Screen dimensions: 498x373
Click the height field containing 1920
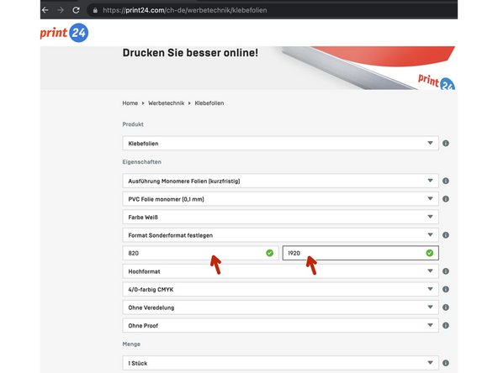tap(361, 253)
